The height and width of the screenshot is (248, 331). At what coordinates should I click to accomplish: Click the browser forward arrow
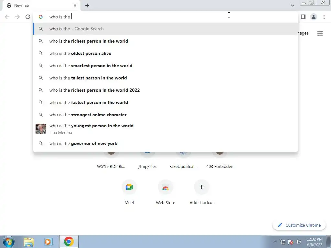(x=17, y=17)
